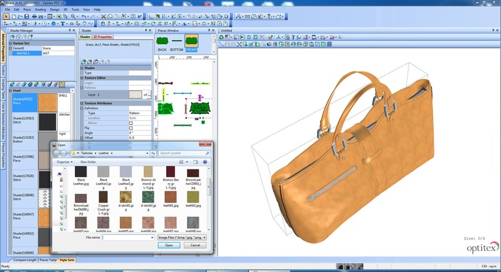Click the preview pane icon in Open dialog
The width and height of the screenshot is (501, 272).
click(x=195, y=162)
